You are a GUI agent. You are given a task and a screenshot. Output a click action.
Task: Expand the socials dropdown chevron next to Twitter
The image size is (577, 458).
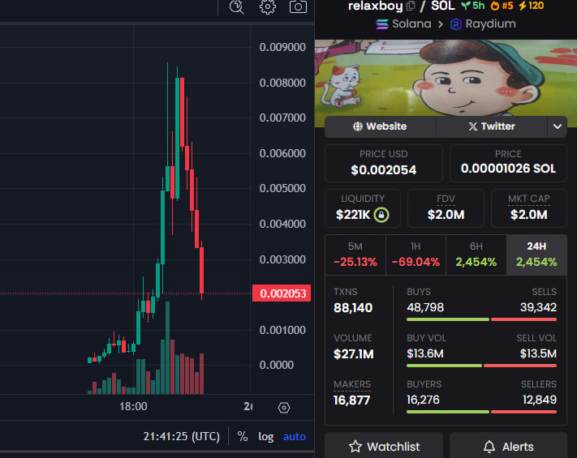tap(557, 126)
